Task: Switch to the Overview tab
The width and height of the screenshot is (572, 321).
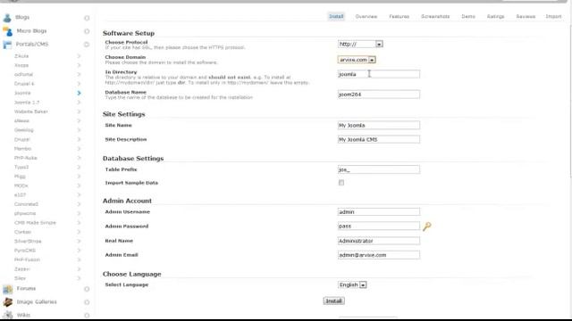Action: [x=366, y=16]
